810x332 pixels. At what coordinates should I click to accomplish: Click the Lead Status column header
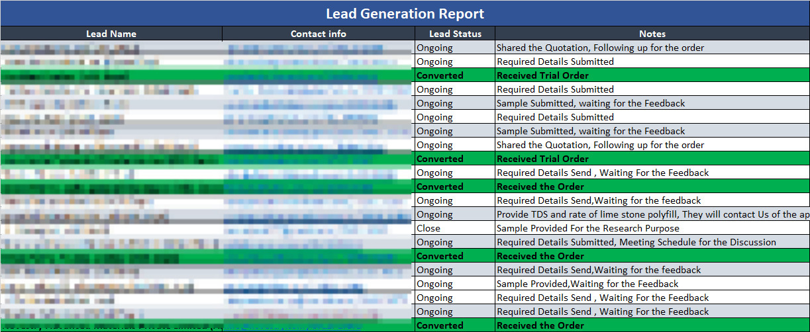click(x=455, y=34)
